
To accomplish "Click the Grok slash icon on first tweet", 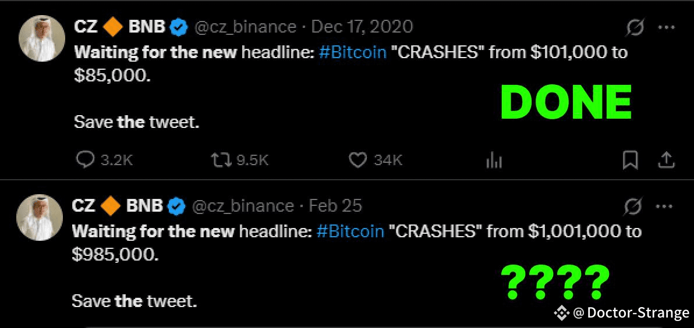I will click(x=636, y=28).
